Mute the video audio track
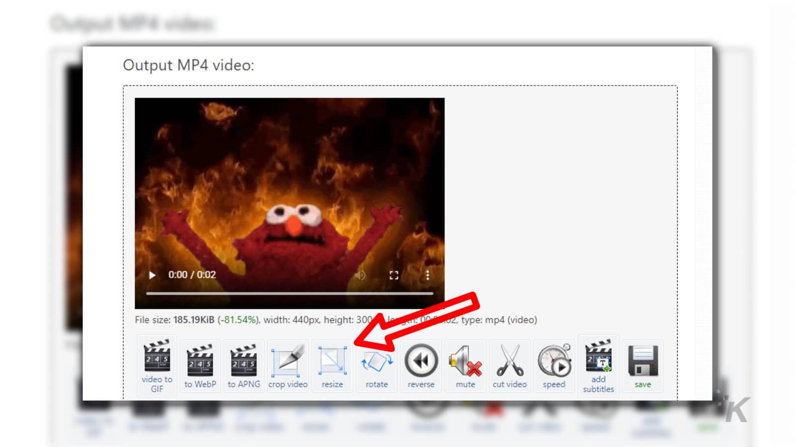795x447 pixels. 466,366
